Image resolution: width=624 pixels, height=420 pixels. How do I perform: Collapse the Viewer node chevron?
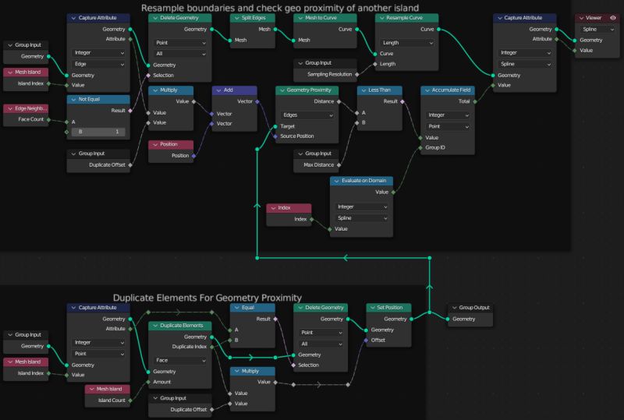[x=581, y=18]
